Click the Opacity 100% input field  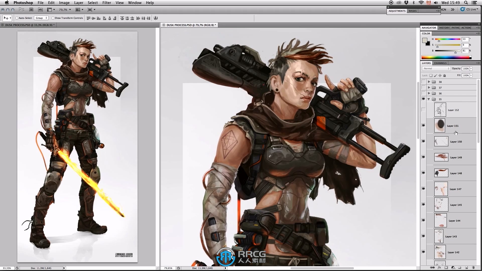tap(466, 69)
